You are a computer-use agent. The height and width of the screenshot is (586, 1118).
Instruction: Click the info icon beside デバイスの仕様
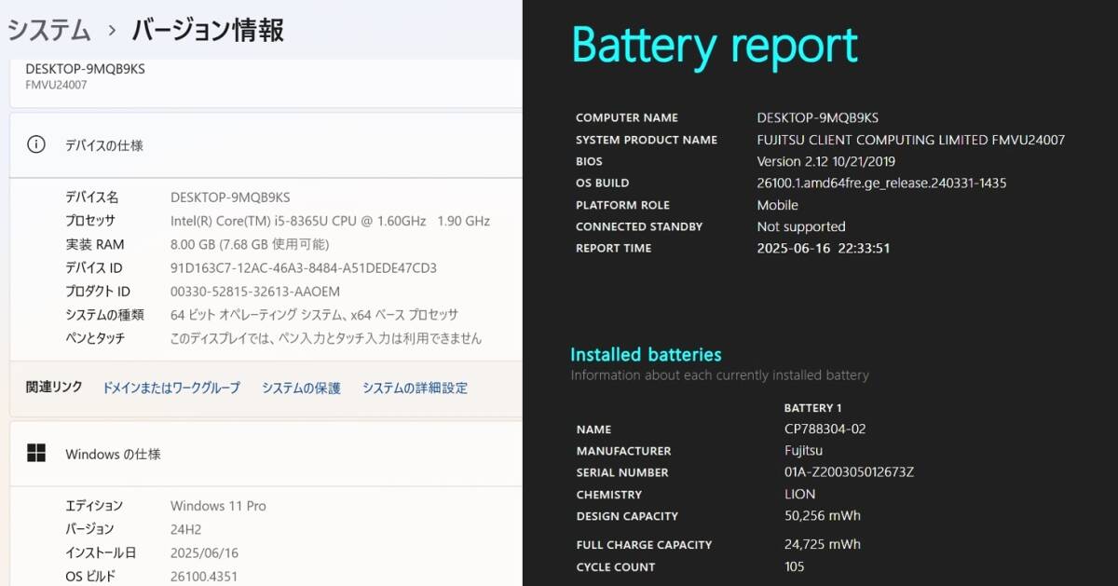pos(36,144)
